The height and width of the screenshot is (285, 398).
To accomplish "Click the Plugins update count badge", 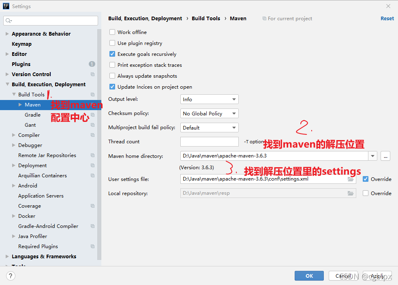I will pyautogui.click(x=92, y=64).
